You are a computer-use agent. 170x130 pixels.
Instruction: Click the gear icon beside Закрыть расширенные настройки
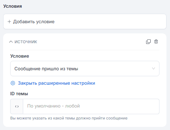[x=13, y=83]
